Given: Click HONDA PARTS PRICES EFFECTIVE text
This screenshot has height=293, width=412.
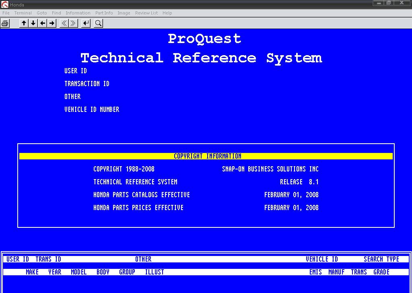Looking at the screenshot, I should (x=138, y=208).
